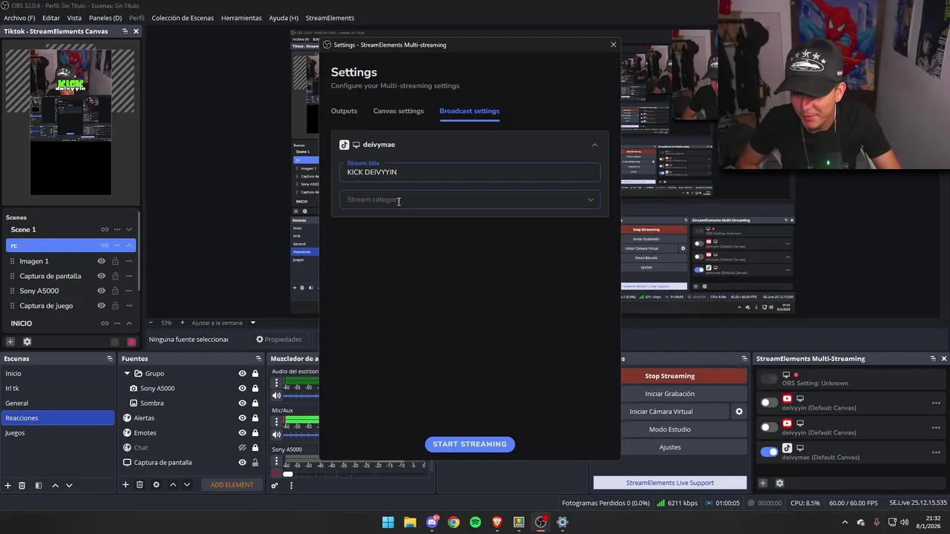Viewport: 950px width, 534px height.
Task: Open Virtual Camera settings gear
Action: pyautogui.click(x=738, y=412)
